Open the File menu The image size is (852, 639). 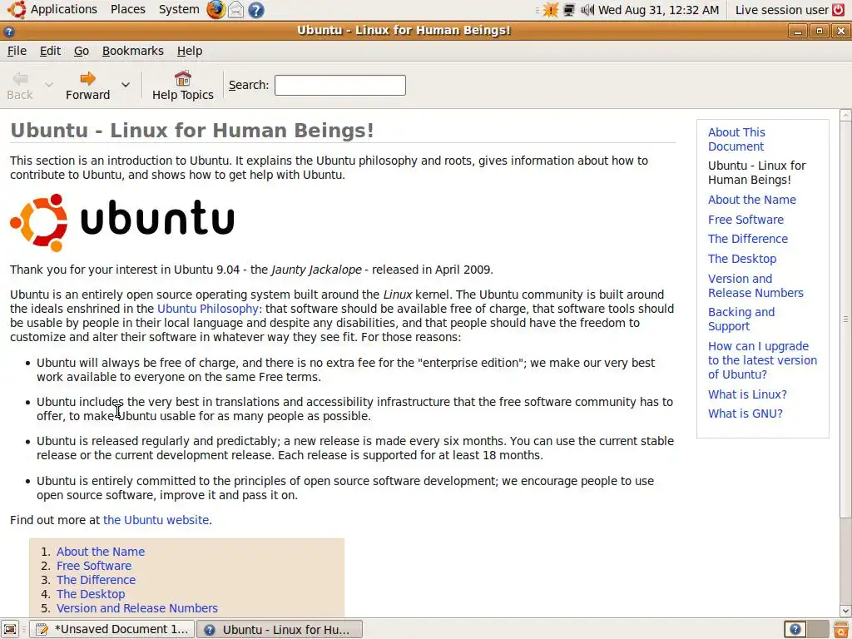17,51
